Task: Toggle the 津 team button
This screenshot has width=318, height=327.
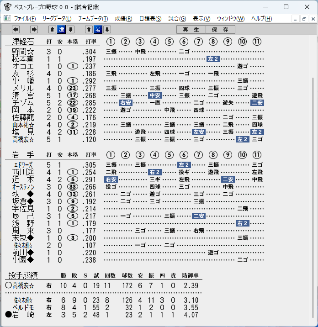Action: click(61, 29)
